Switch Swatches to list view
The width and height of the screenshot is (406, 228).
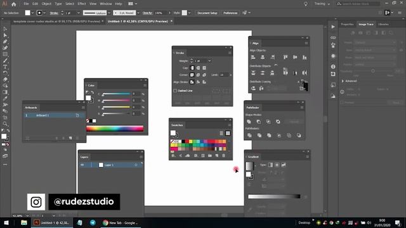tap(221, 133)
